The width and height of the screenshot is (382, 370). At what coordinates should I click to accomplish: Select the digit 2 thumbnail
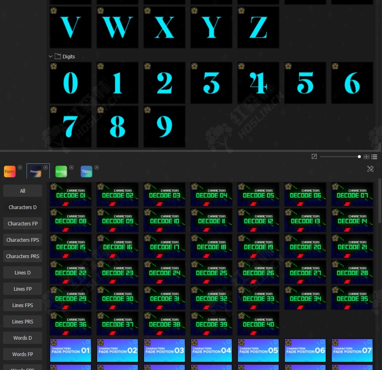click(164, 83)
